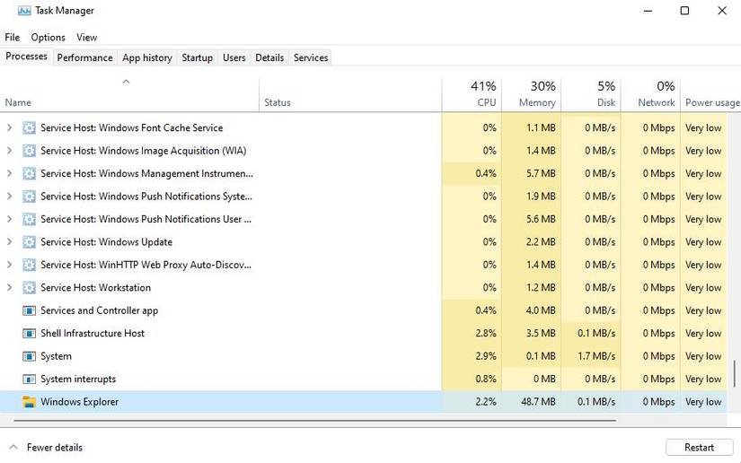Open the Options menu
Image resolution: width=741 pixels, height=463 pixels.
pos(48,38)
